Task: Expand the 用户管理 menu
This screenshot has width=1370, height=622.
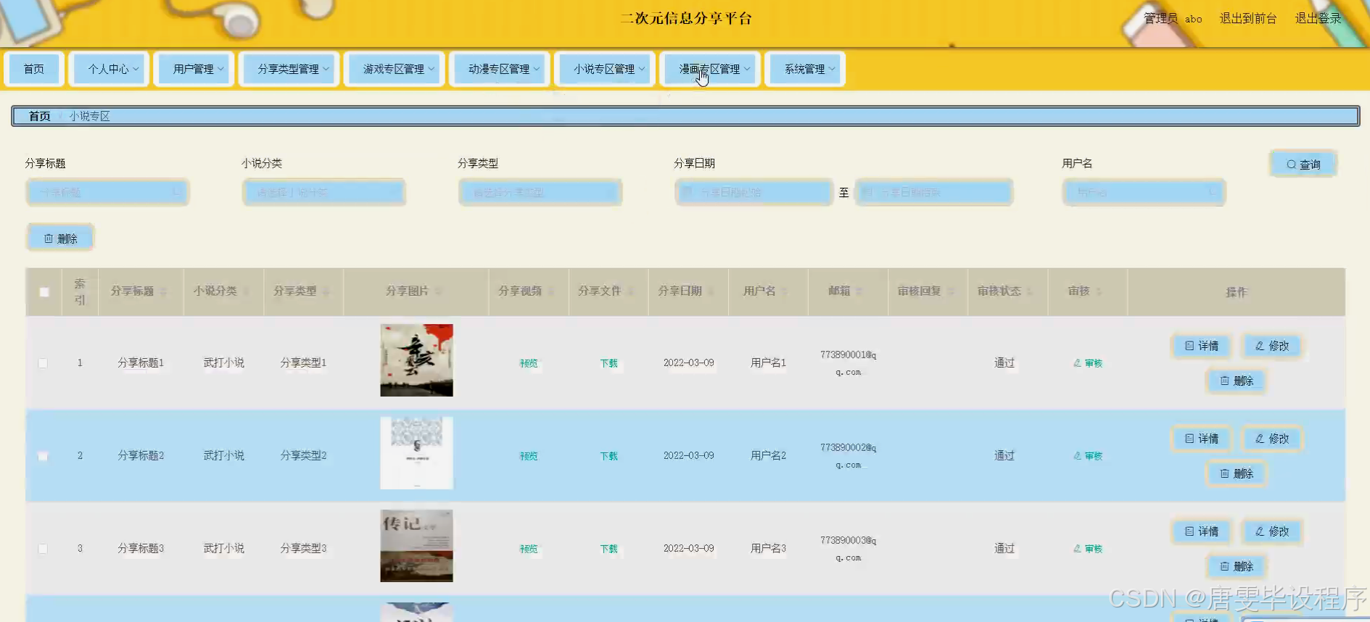Action: coord(194,69)
